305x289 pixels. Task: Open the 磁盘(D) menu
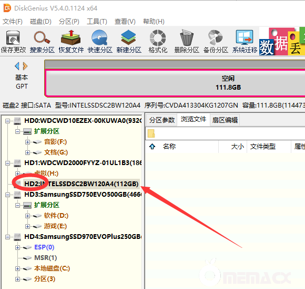40,22
